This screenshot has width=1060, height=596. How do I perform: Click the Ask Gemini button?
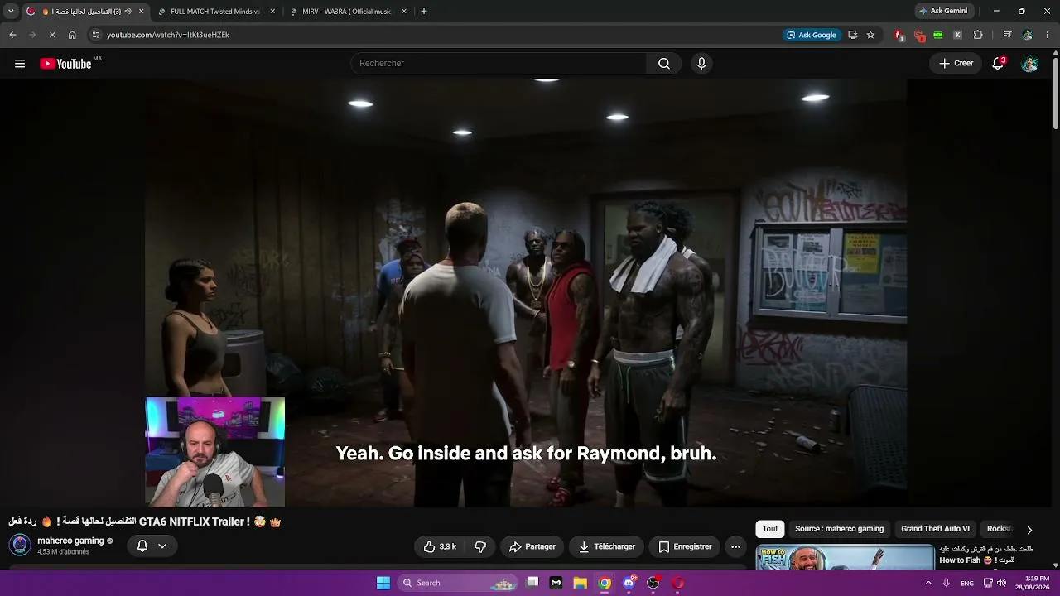tap(942, 12)
